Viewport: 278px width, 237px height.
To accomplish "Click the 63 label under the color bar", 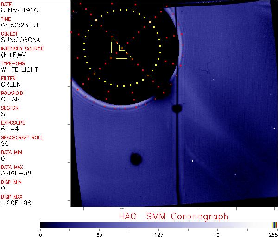I will click(x=99, y=234).
